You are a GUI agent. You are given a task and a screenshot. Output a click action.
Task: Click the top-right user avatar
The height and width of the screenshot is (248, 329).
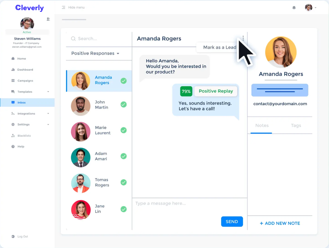click(309, 8)
